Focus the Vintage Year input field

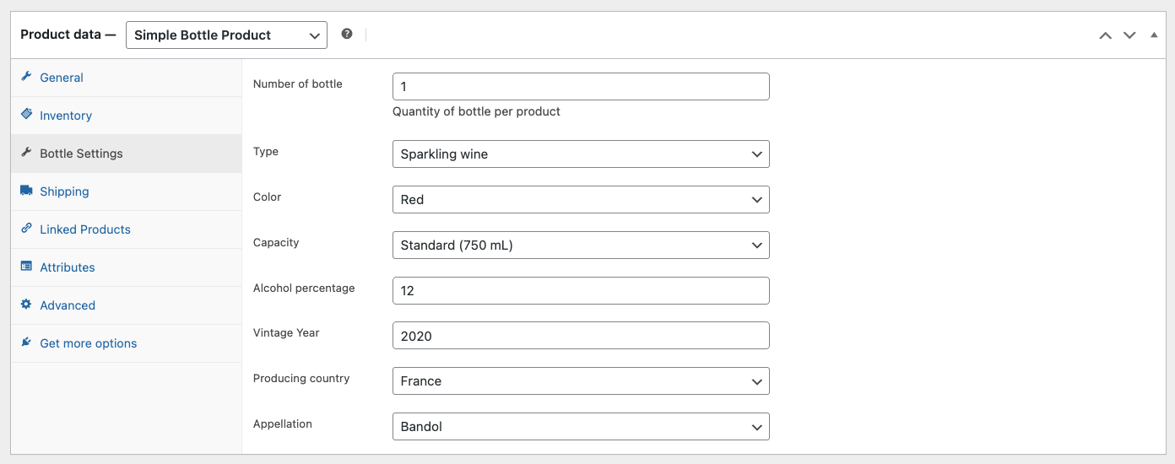point(581,336)
